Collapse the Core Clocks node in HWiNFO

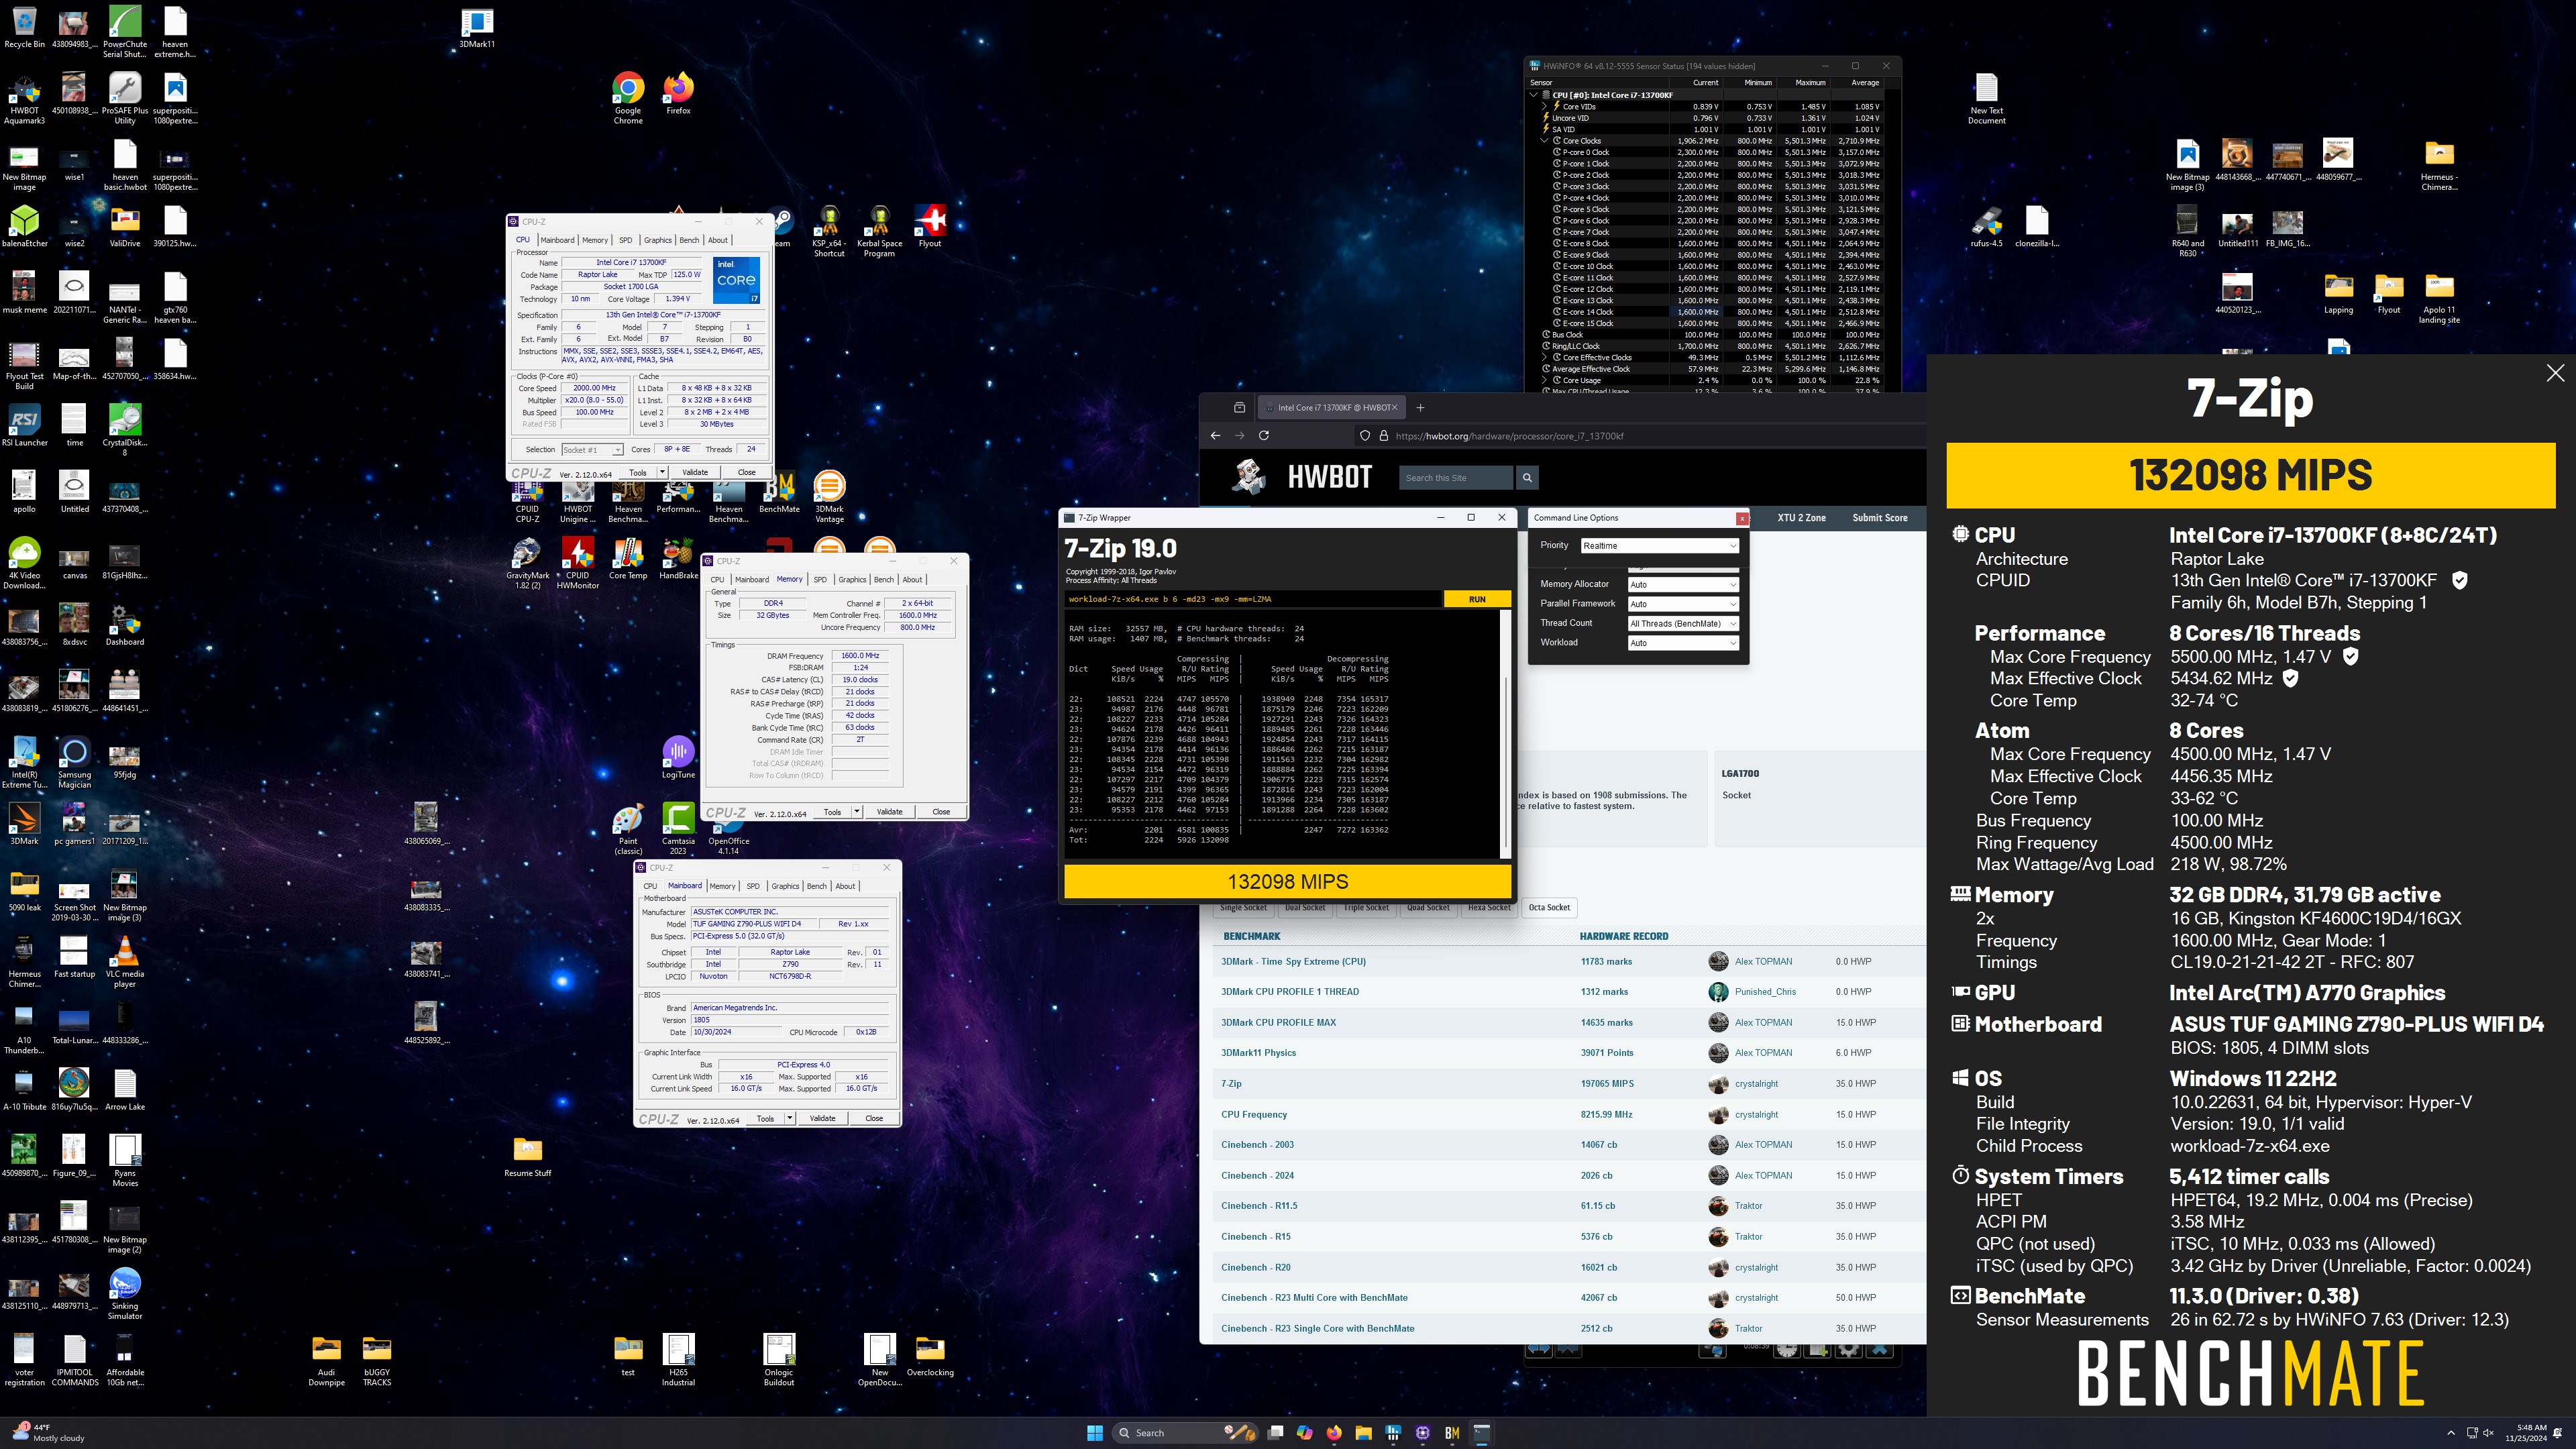click(x=1545, y=141)
